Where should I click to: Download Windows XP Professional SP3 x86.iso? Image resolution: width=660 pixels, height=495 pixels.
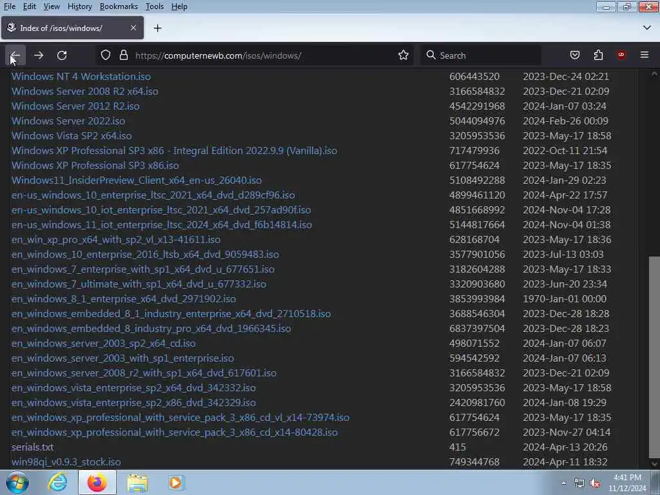coord(95,166)
